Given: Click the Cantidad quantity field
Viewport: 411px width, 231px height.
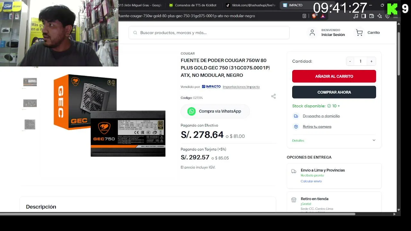Looking at the screenshot, I should click(361, 61).
